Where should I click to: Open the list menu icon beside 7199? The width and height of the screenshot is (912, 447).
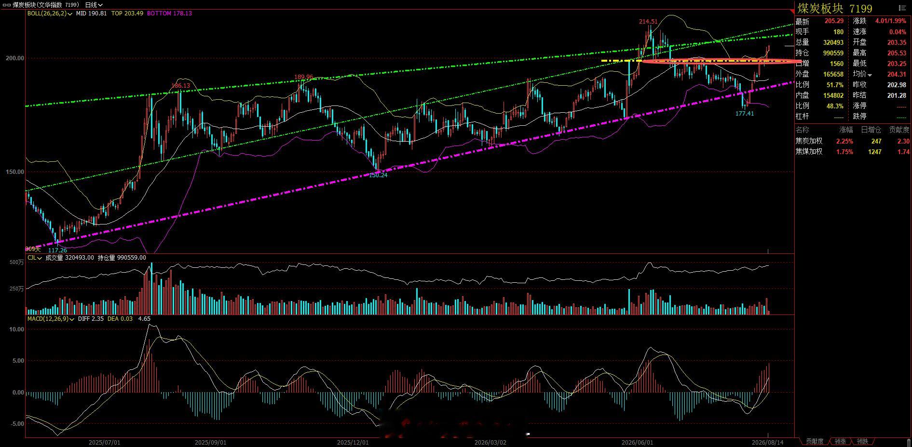[902, 8]
